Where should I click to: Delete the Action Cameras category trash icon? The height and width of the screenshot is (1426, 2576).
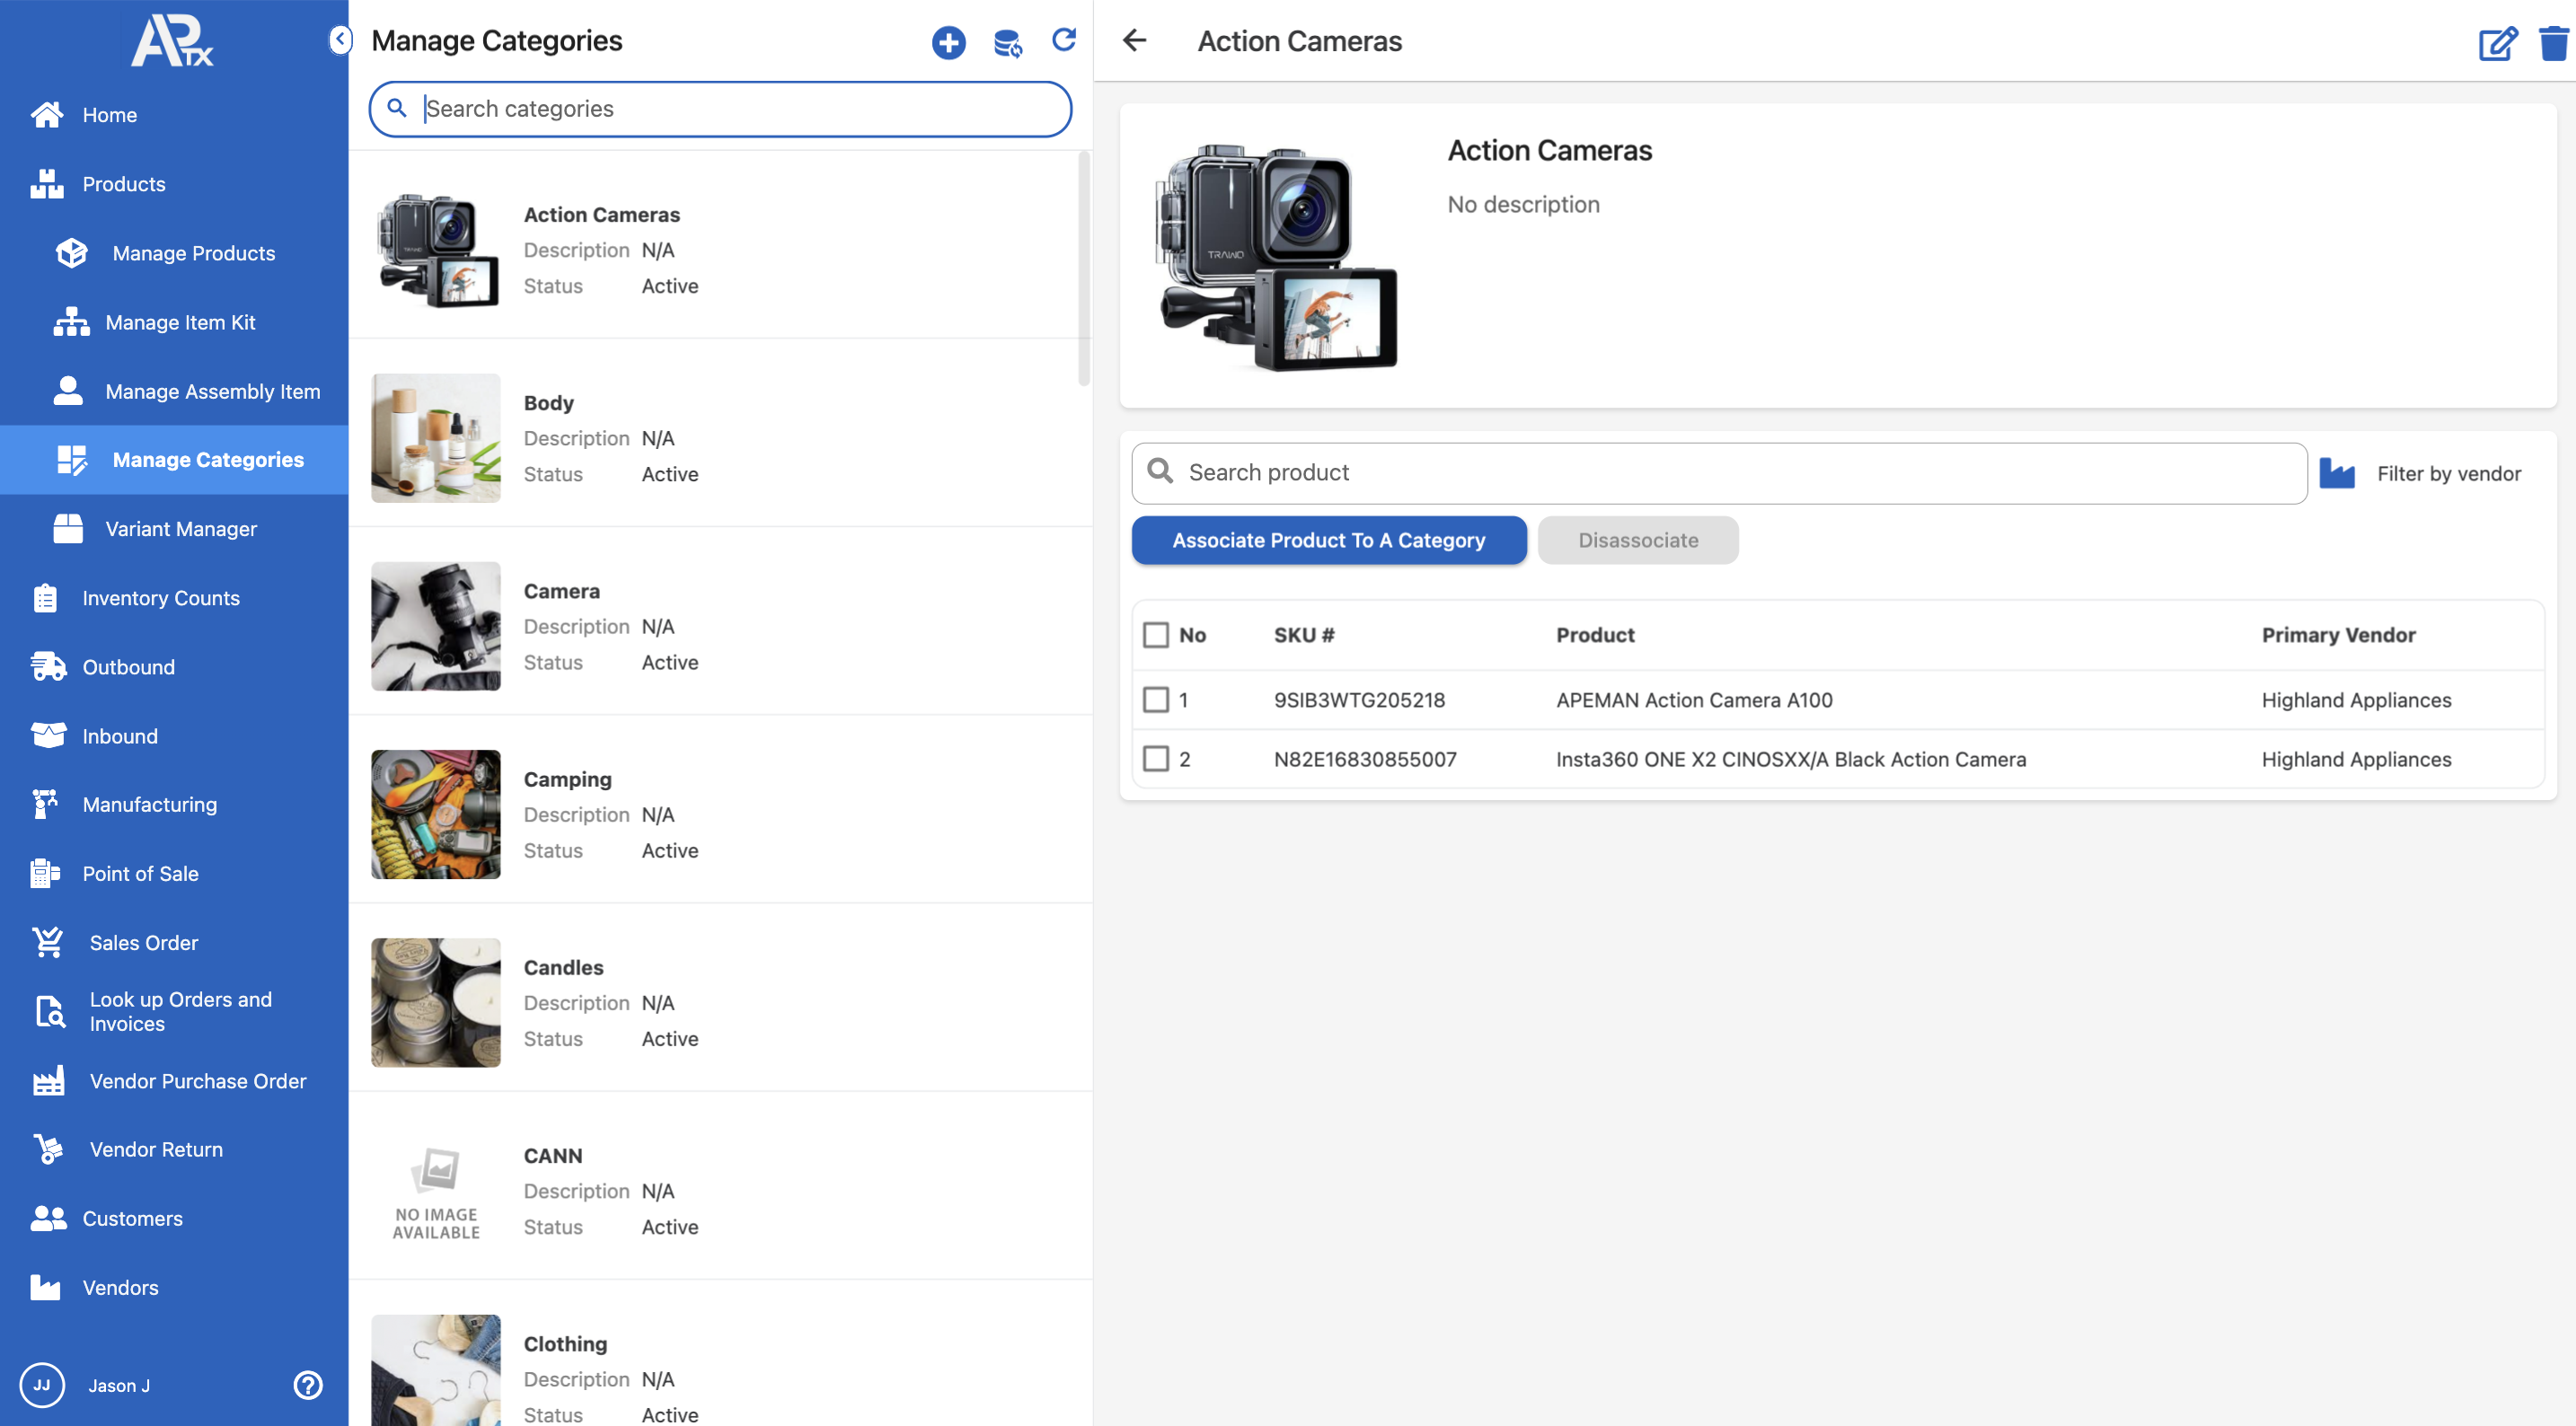(x=2553, y=43)
